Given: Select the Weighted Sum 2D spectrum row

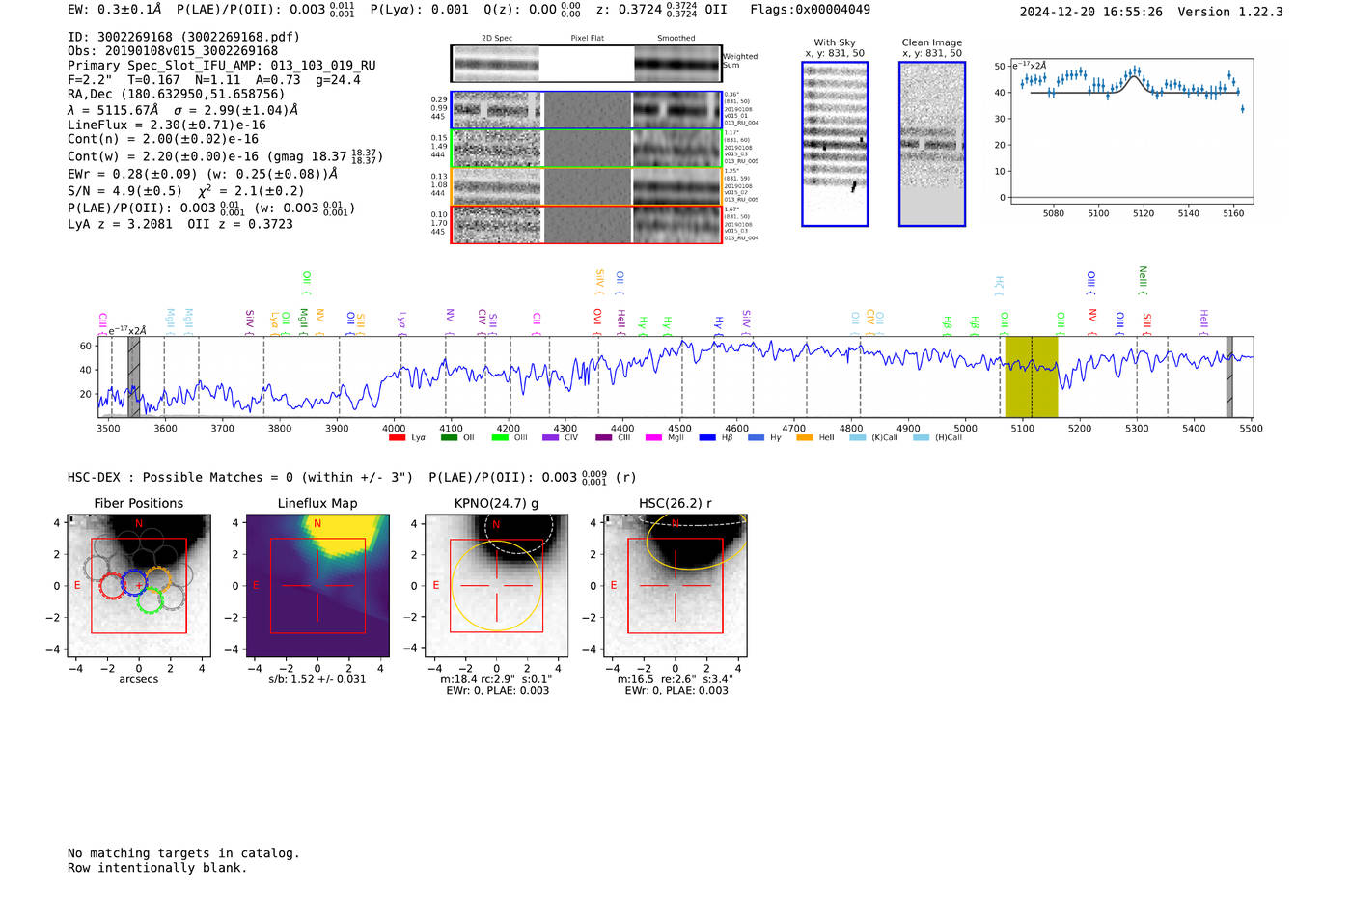Looking at the screenshot, I should click(587, 64).
